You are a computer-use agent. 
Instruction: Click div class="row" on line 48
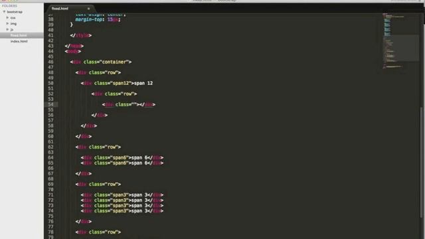tap(98, 72)
